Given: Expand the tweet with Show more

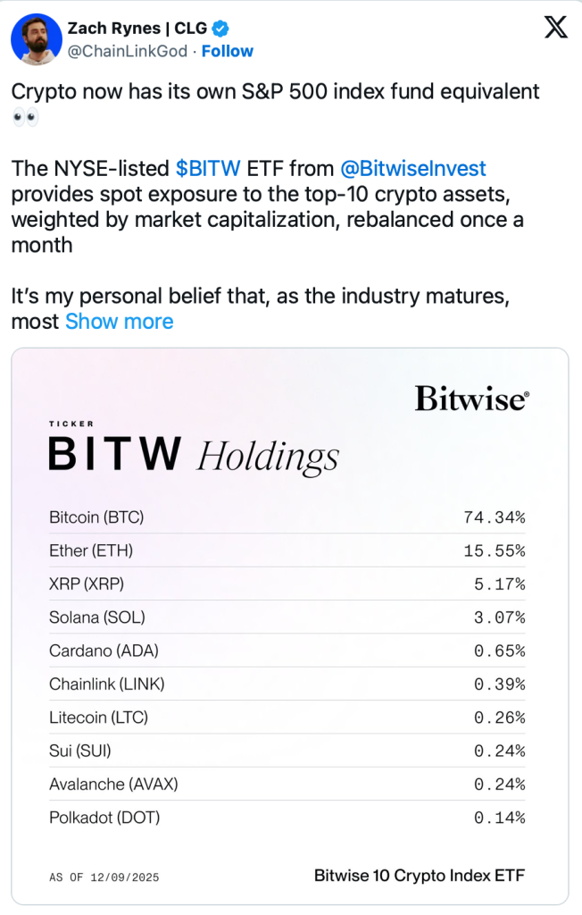Looking at the screenshot, I should click(120, 321).
